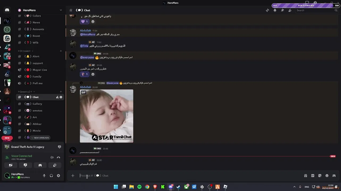Create invite icon on Chat channel
The width and height of the screenshot is (341, 191).
[x=57, y=97]
